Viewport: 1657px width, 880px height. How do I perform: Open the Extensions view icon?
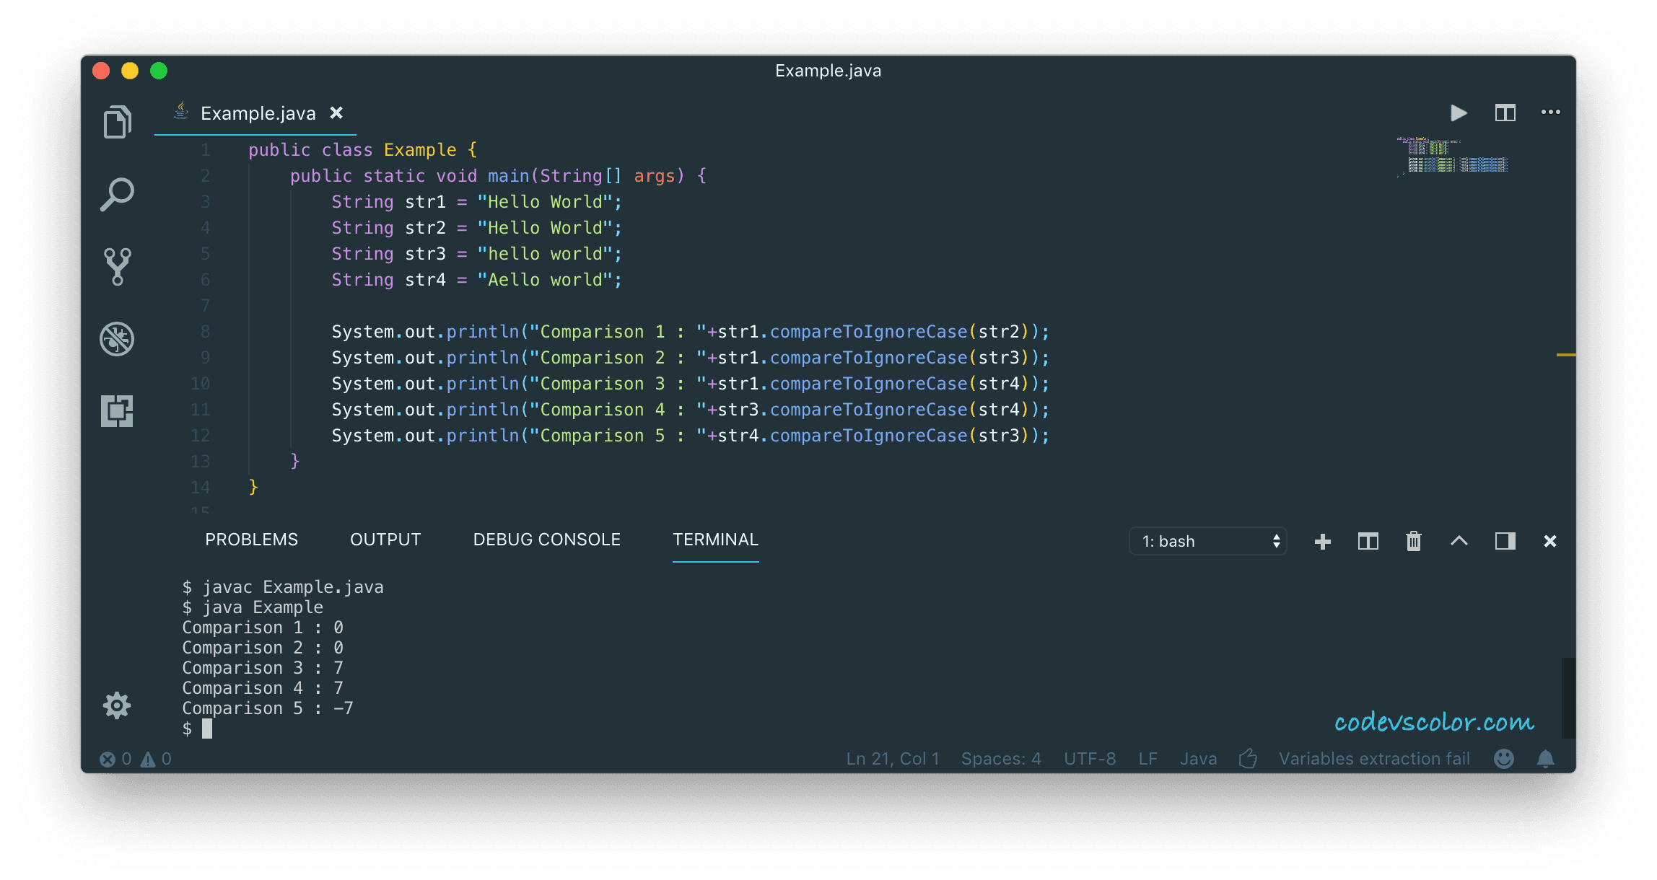coord(117,410)
